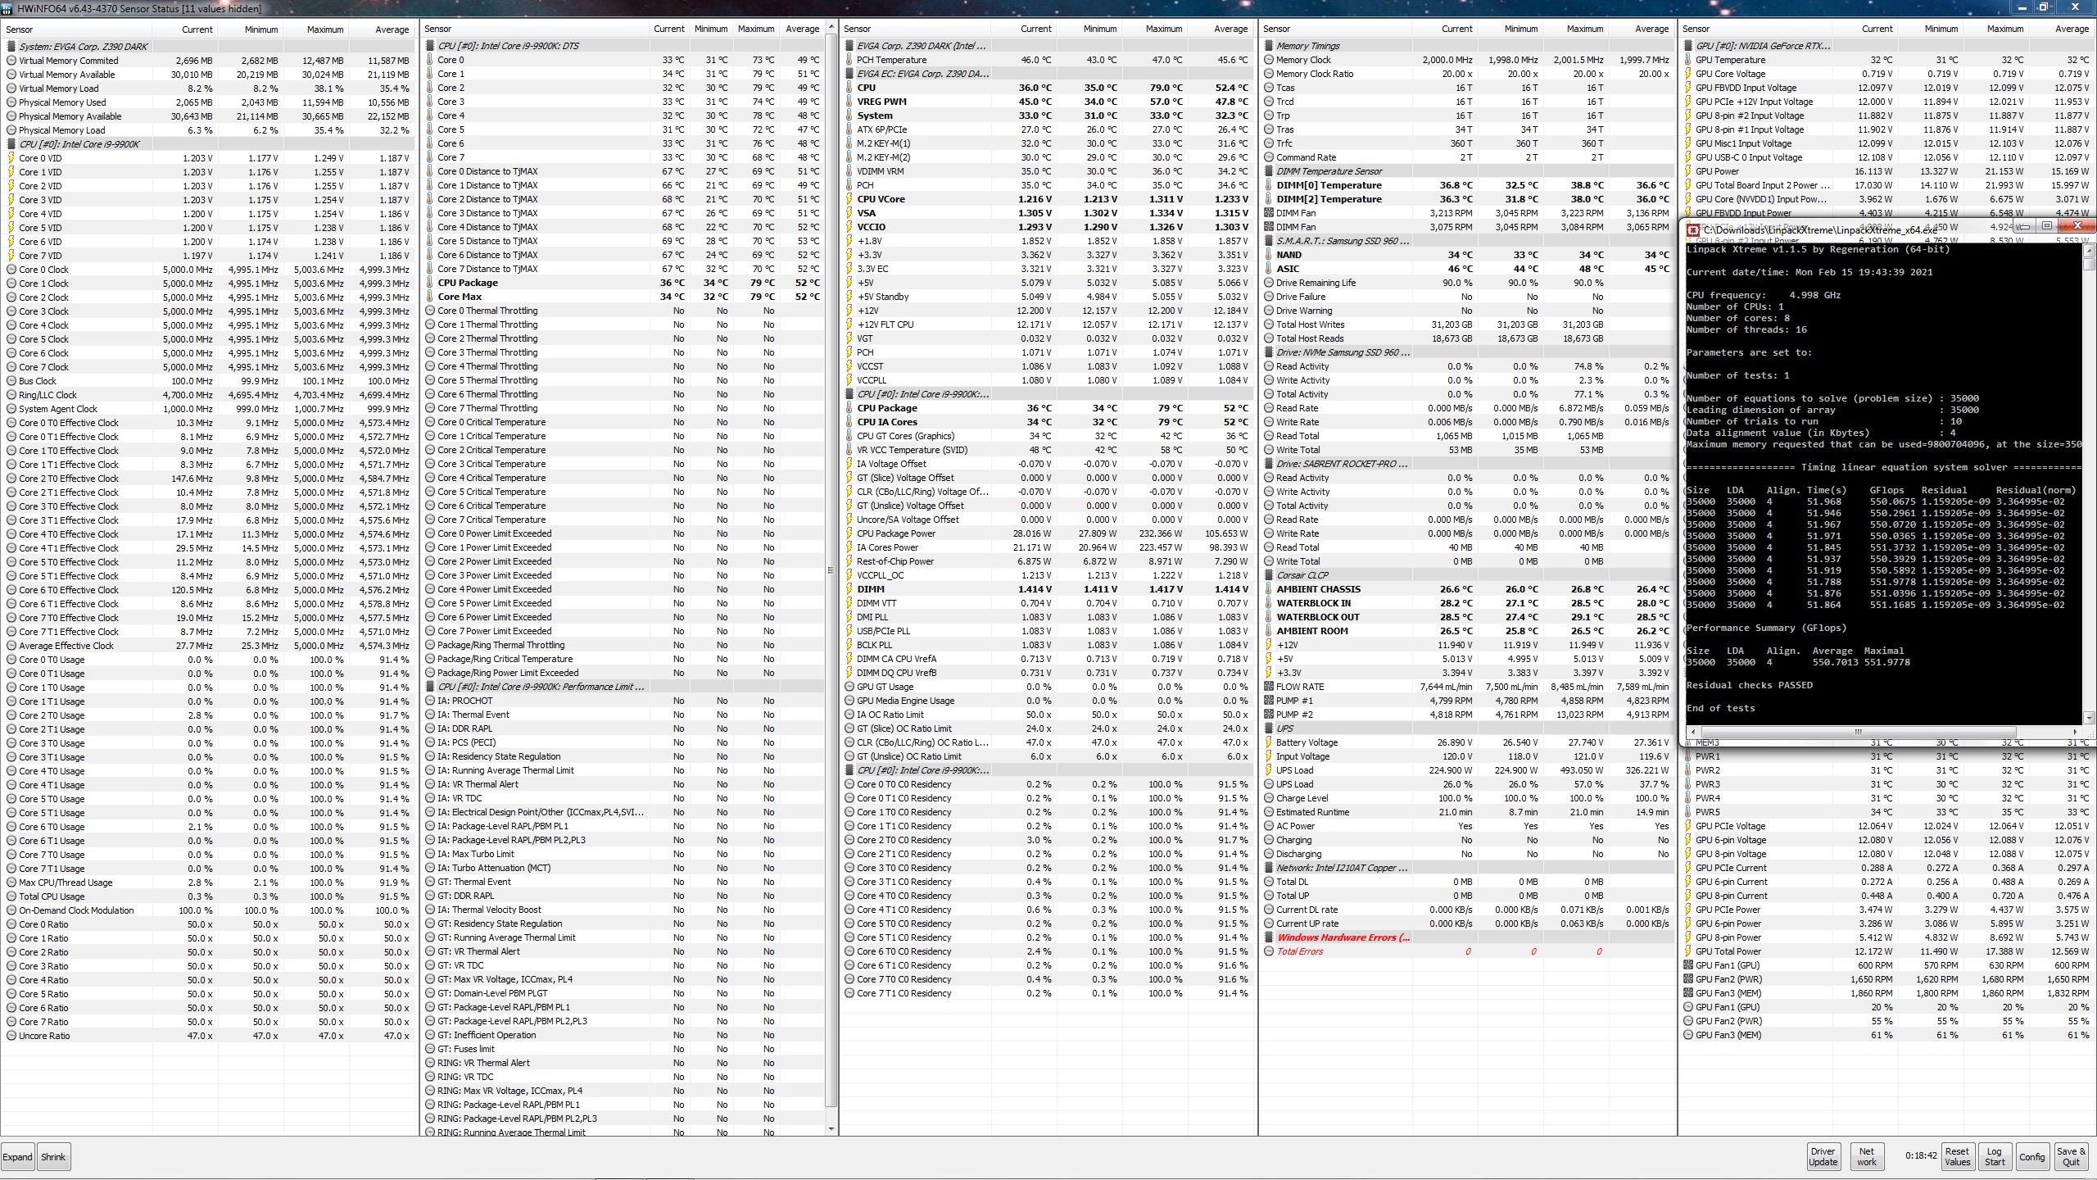The height and width of the screenshot is (1180, 2097).
Task: Click the icon beside Drive Remaining Life
Action: (1269, 283)
